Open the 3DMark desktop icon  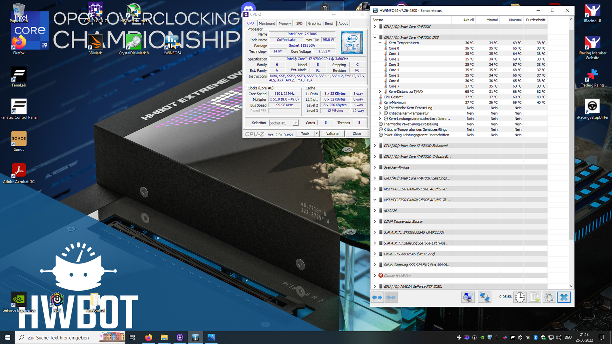click(x=95, y=45)
